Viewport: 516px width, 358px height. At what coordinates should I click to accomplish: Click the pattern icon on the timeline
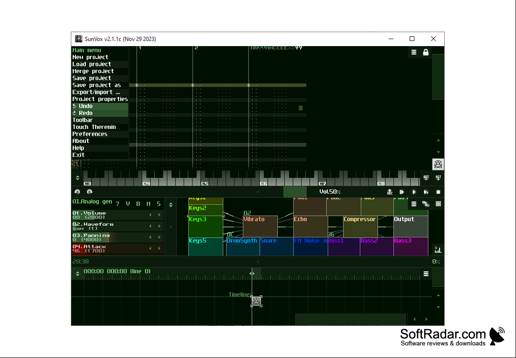pyautogui.click(x=256, y=301)
